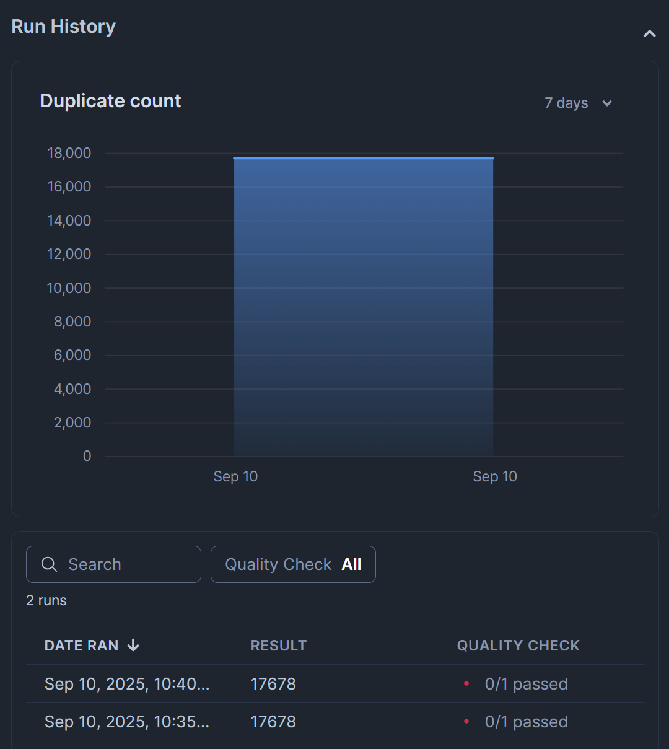The width and height of the screenshot is (669, 749).
Task: Click 0/1 passed status in the 10:35 row
Action: pyautogui.click(x=527, y=722)
